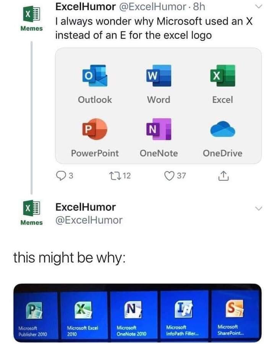The image size is (275, 344).
Task: Open the Word app icon
Action: coord(159,76)
